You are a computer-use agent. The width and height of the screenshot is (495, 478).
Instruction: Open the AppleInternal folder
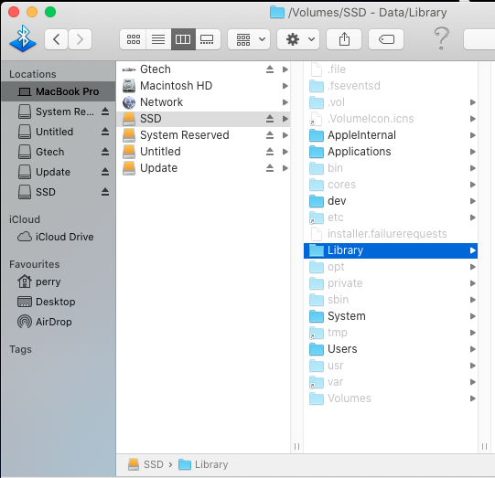[x=391, y=135]
